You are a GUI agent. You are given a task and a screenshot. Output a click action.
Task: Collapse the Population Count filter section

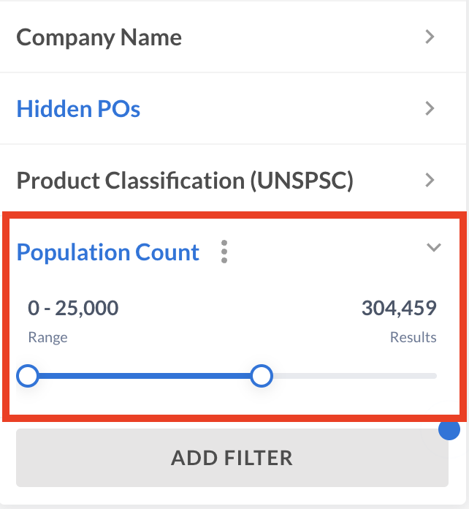coord(434,248)
